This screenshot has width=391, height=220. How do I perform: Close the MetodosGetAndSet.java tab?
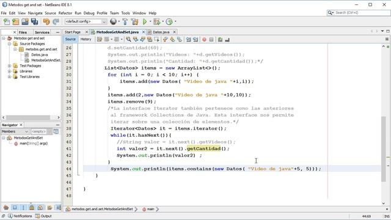click(x=144, y=32)
